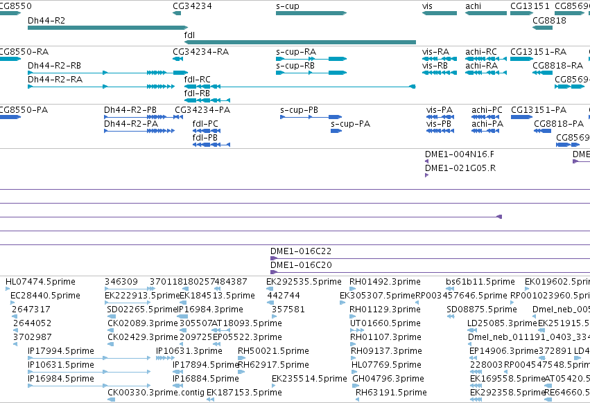Select transcript Dh44-R2-RB label

[55, 65]
